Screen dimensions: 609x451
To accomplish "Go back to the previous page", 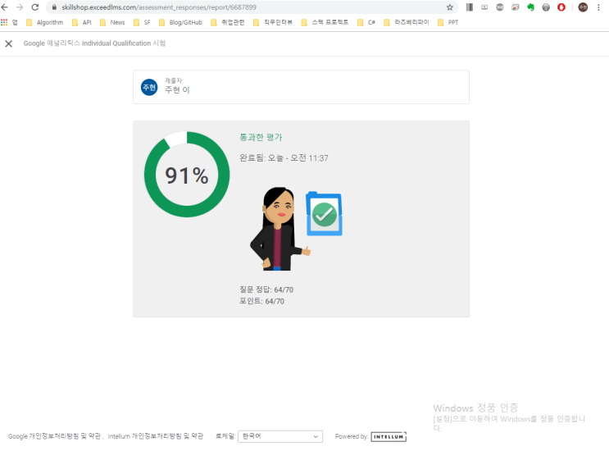I will click(x=4, y=7).
